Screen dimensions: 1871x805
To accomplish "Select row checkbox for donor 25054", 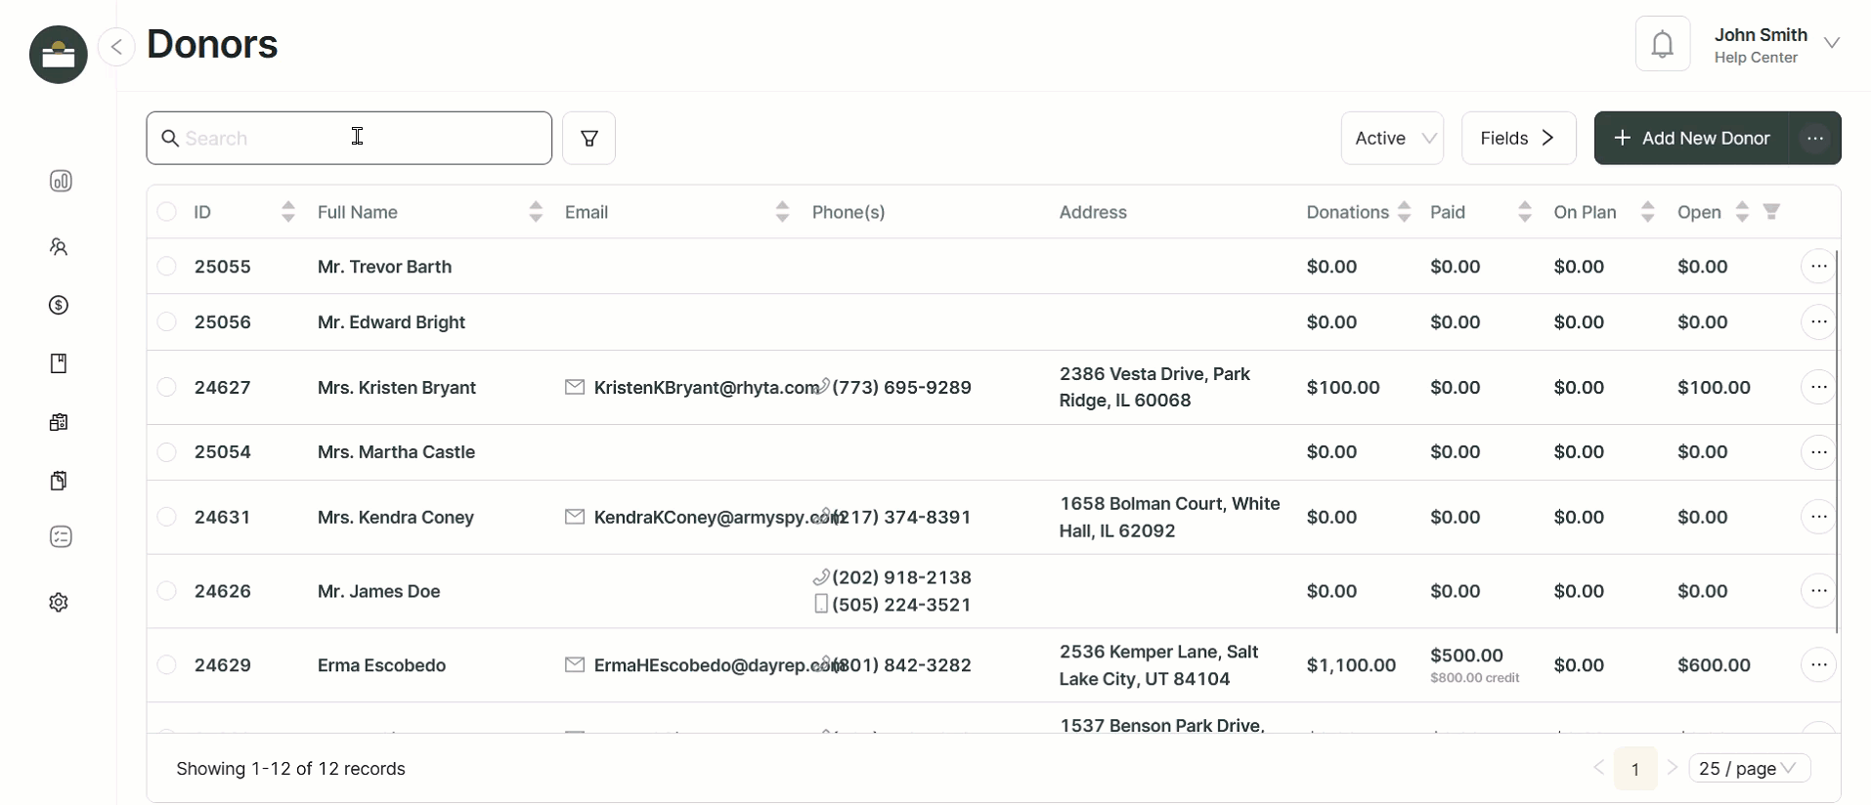I will [167, 452].
